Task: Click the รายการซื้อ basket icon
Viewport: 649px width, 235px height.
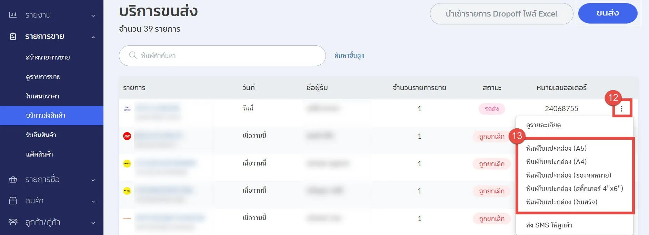Action: (x=13, y=179)
